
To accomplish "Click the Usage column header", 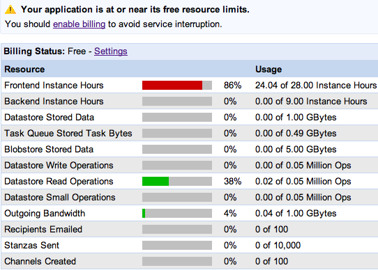I will (x=269, y=70).
